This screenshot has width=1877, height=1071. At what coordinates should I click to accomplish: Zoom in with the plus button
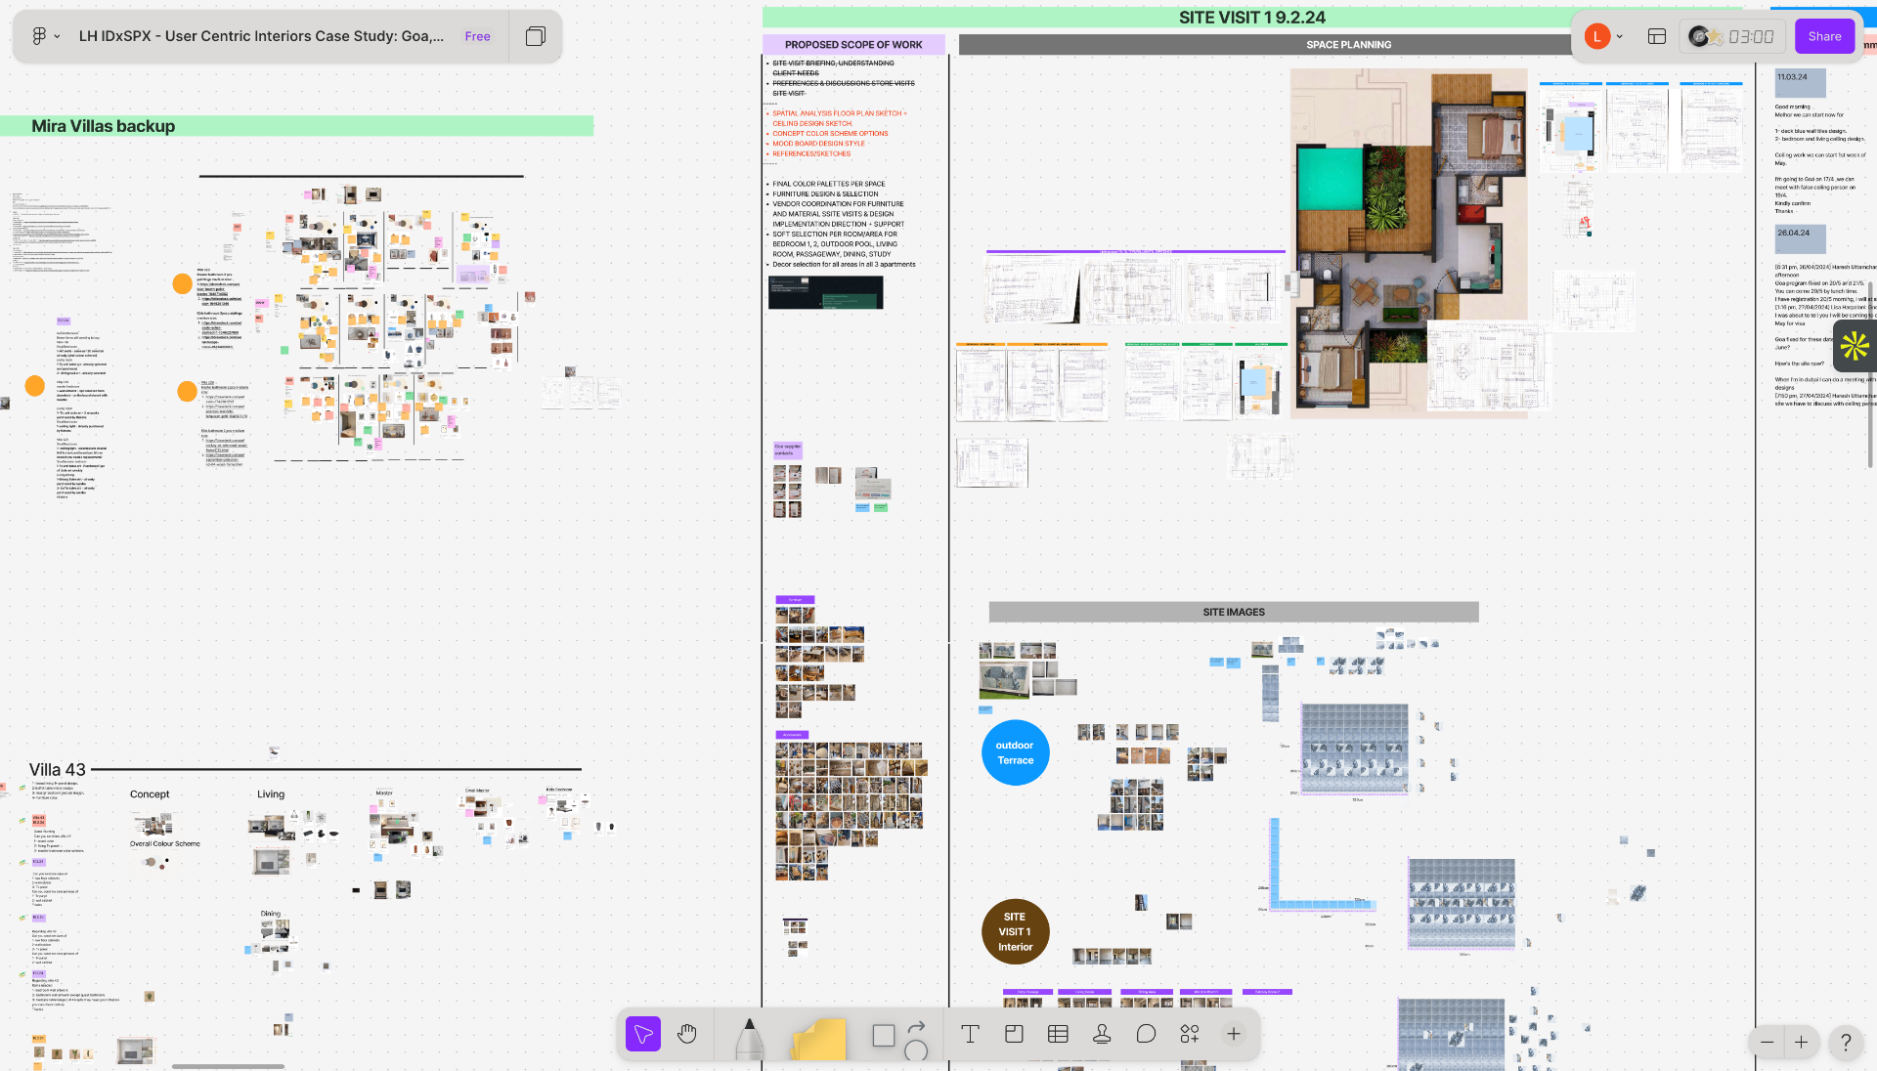[1801, 1042]
